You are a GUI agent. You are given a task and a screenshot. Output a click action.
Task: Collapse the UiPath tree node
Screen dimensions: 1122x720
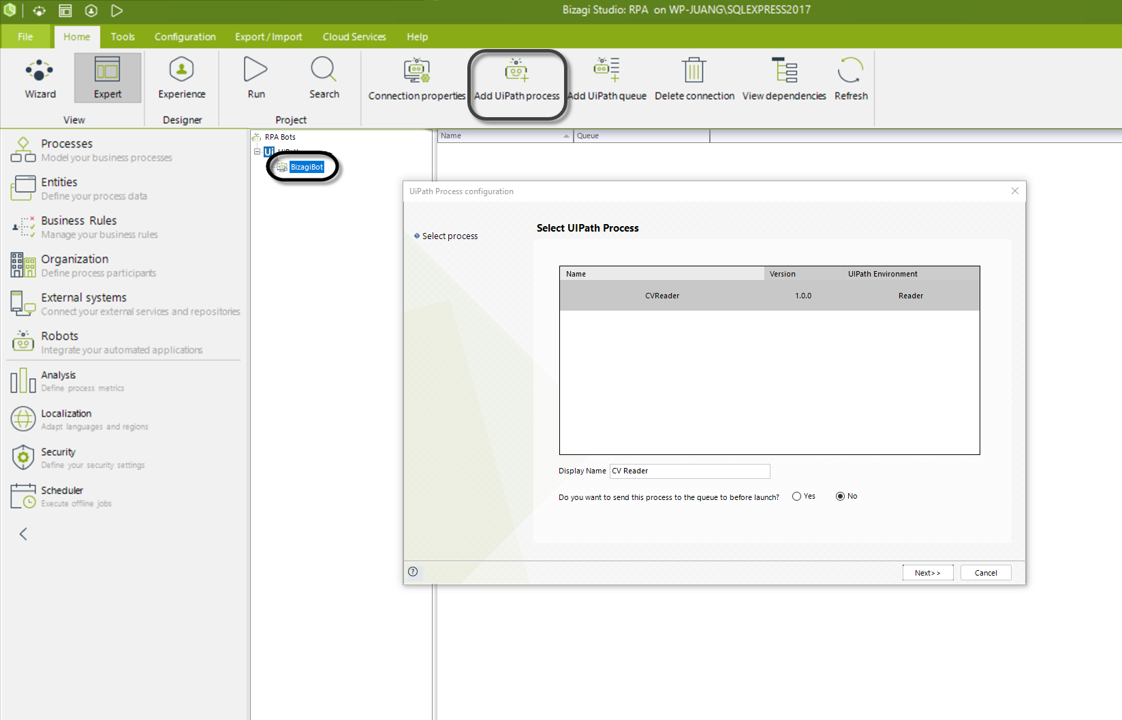[257, 151]
